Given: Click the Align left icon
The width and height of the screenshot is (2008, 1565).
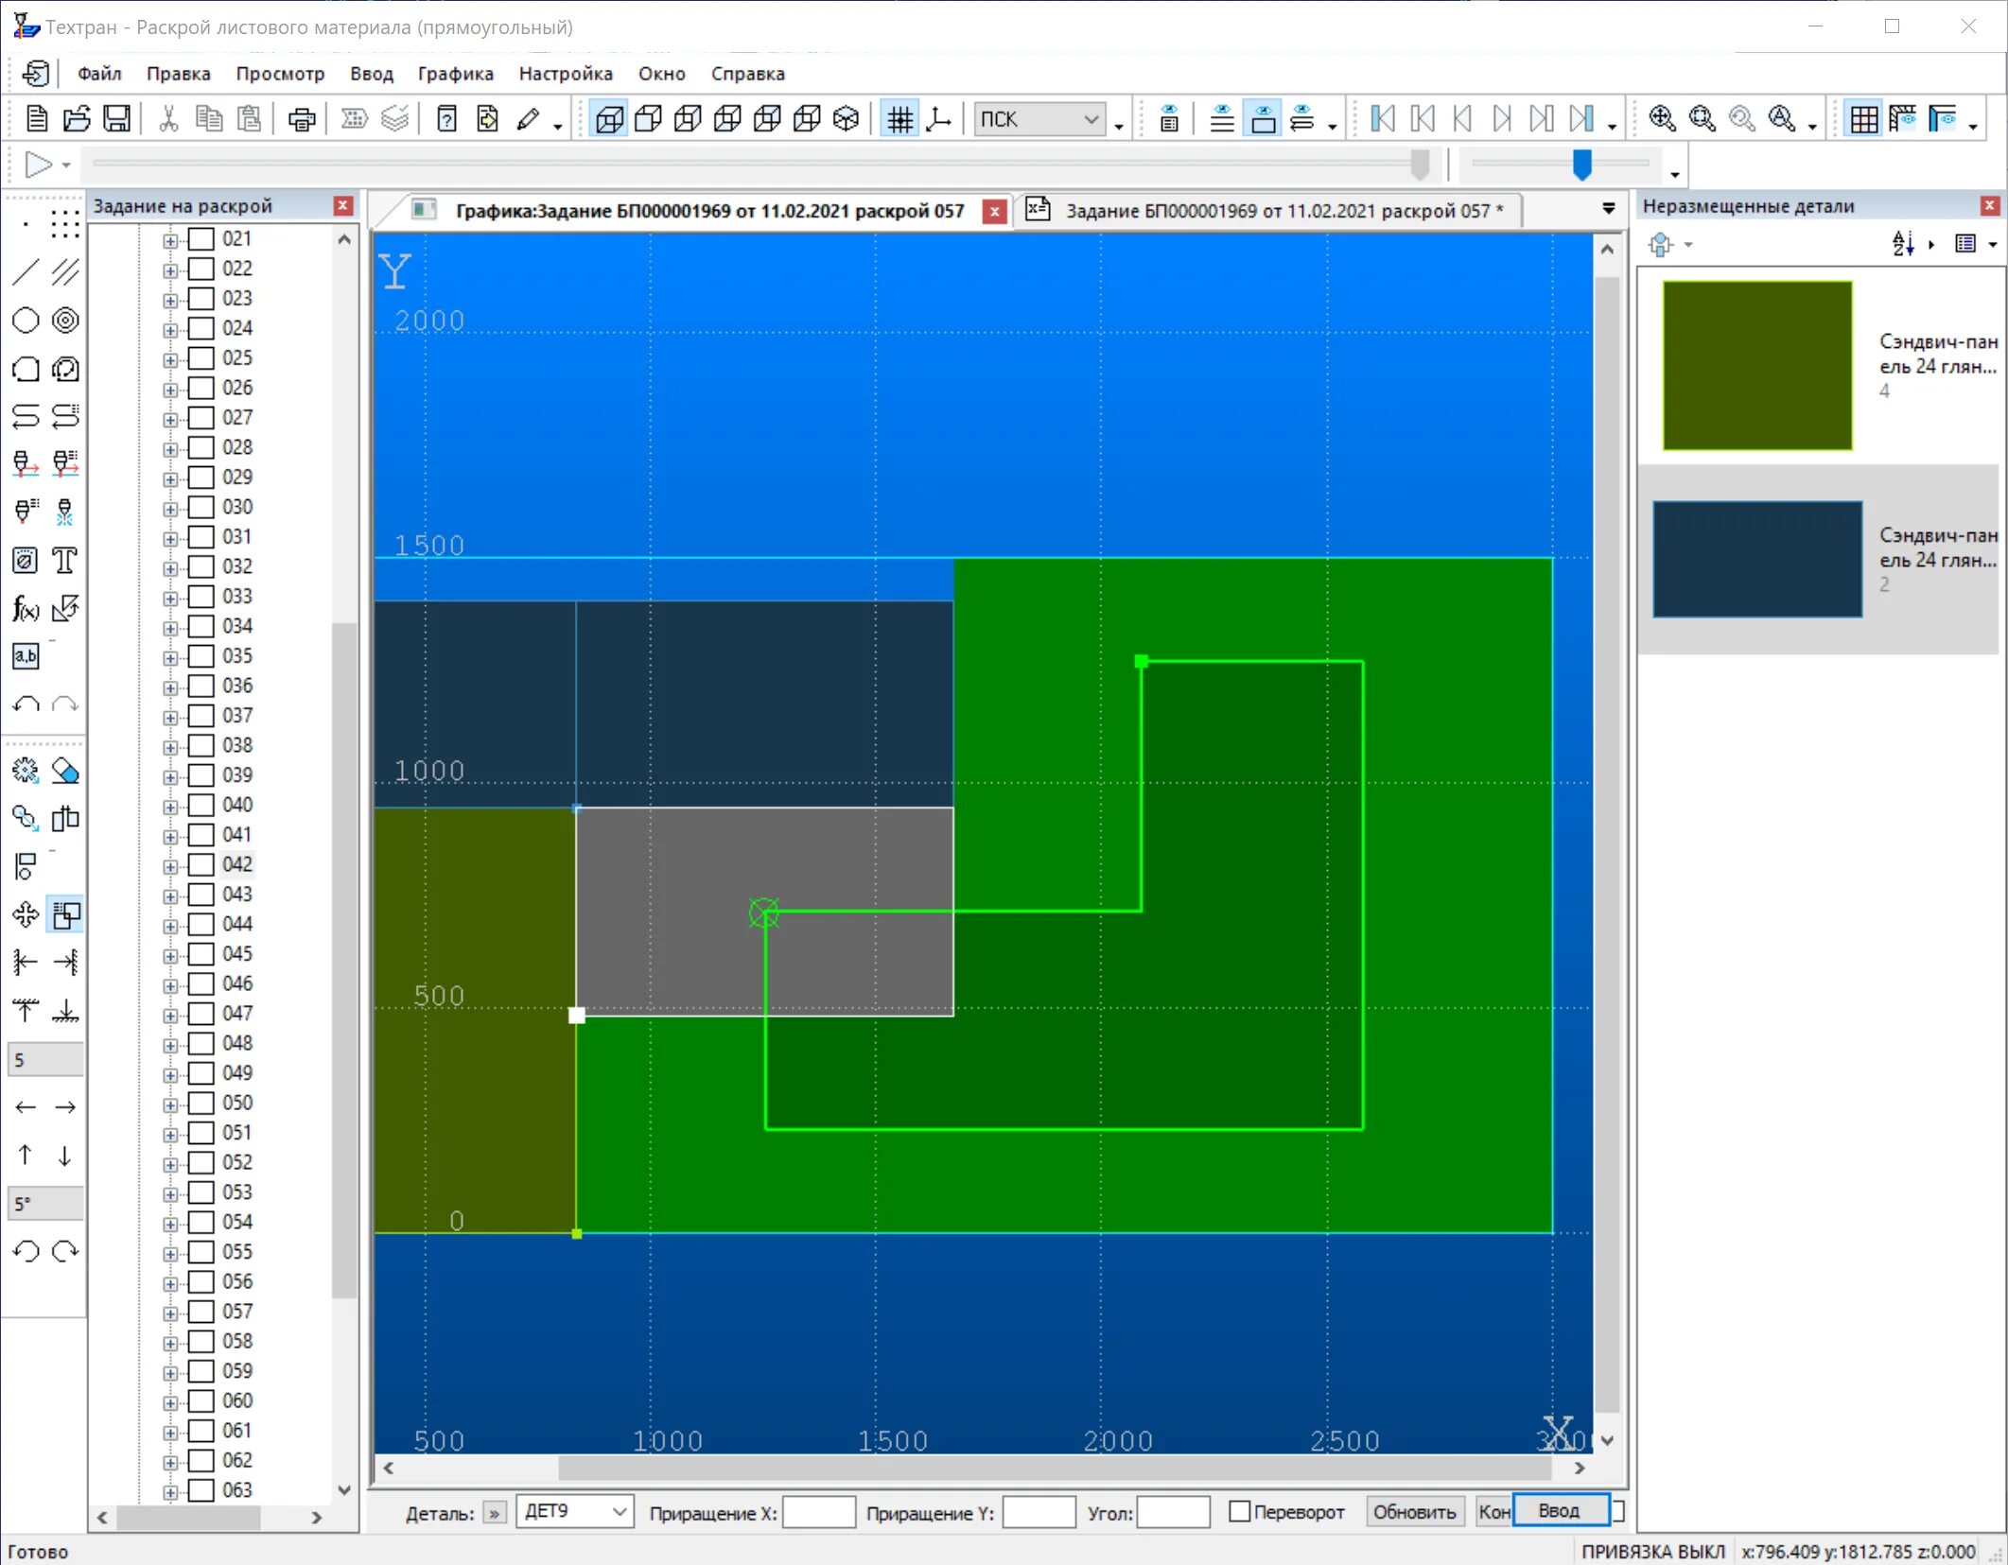Looking at the screenshot, I should coord(26,963).
